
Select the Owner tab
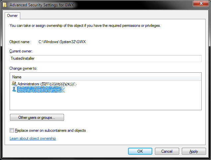click(13, 16)
